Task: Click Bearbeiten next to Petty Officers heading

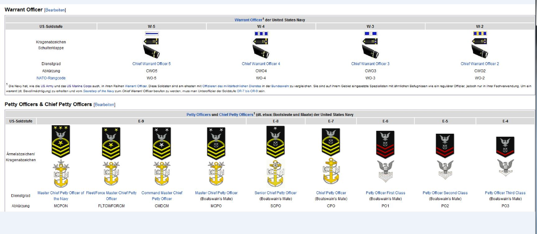Action: (104, 105)
